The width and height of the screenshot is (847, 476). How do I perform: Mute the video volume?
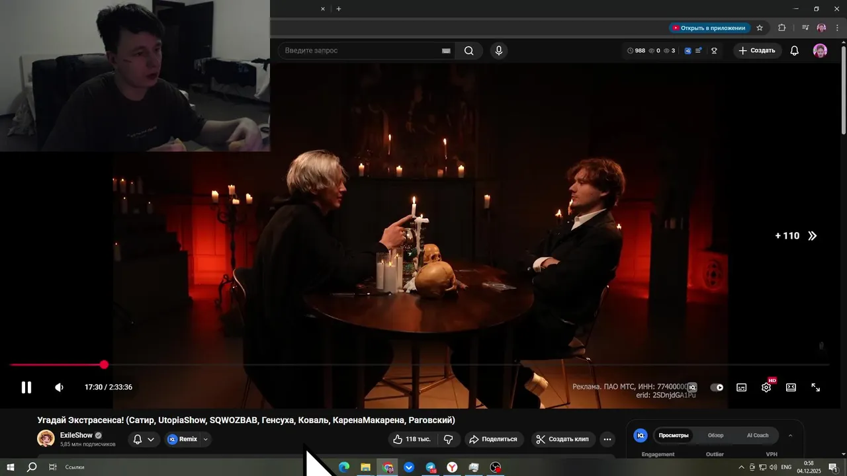(59, 387)
